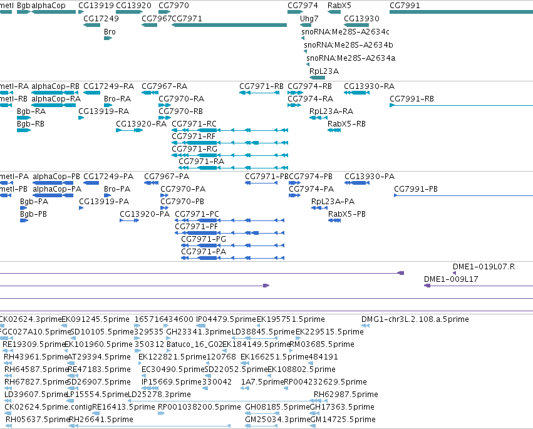Select the CG7971-PC protein feature

(229, 220)
